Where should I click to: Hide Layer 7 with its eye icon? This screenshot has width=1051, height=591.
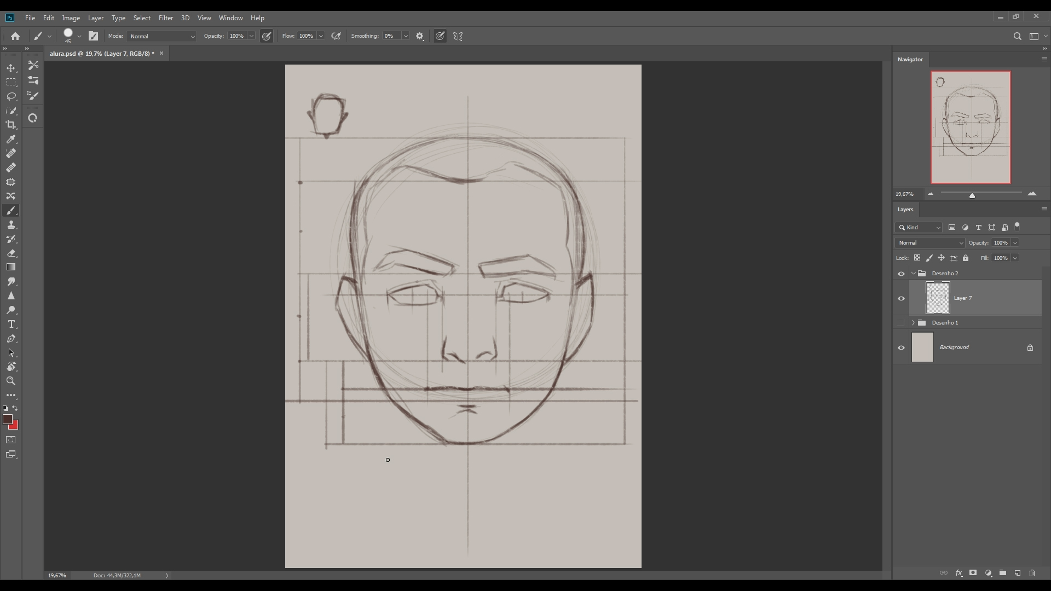pos(901,298)
